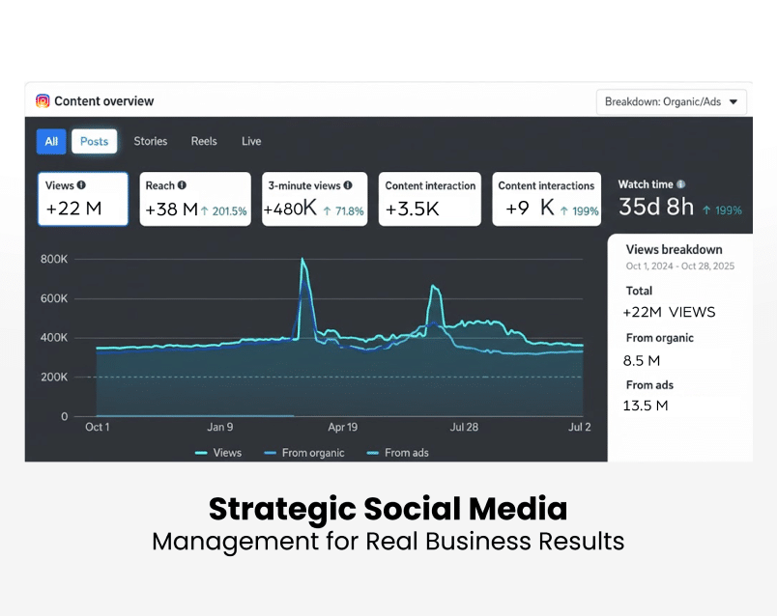Click the Instagram logo icon
Screen dimensions: 777x616
pos(43,100)
